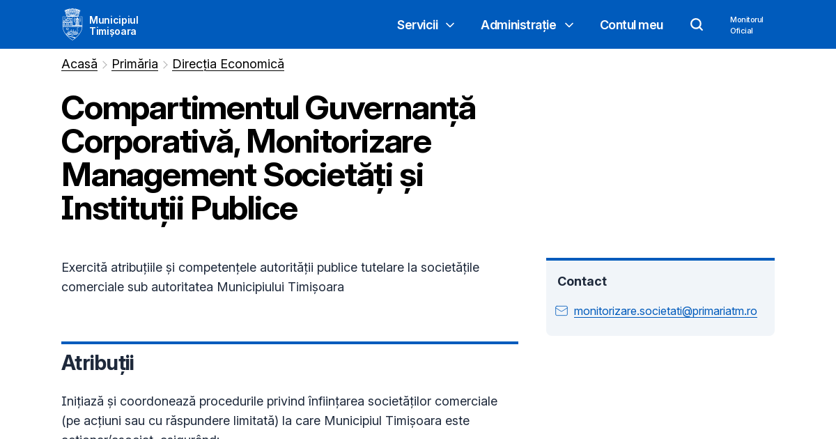The height and width of the screenshot is (439, 836).
Task: Click the envelope icon beside the email address
Action: [x=562, y=311]
